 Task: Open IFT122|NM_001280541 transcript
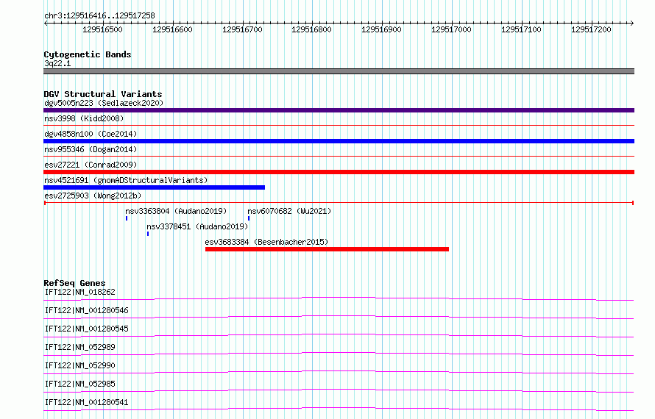86,402
